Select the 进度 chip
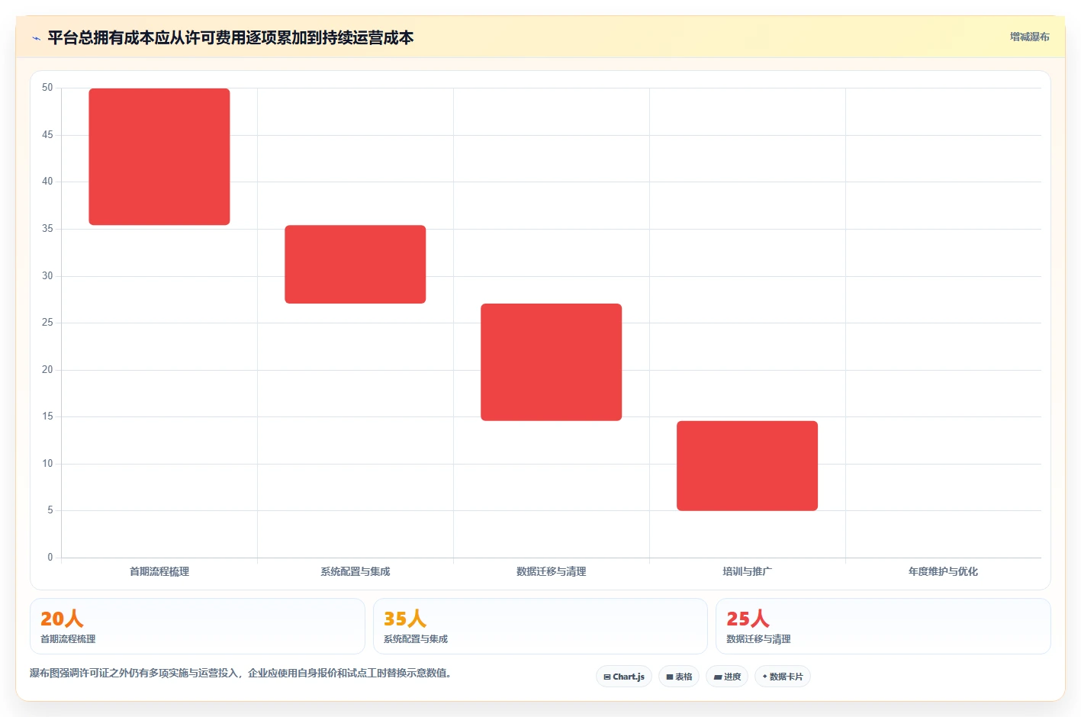The width and height of the screenshot is (1081, 717). tap(727, 677)
